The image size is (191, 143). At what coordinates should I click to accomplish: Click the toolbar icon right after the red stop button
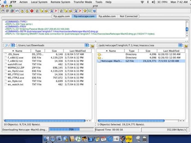[37, 11]
